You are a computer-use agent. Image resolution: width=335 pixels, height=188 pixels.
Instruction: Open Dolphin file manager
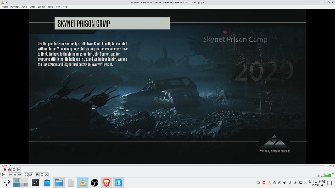click(59, 183)
